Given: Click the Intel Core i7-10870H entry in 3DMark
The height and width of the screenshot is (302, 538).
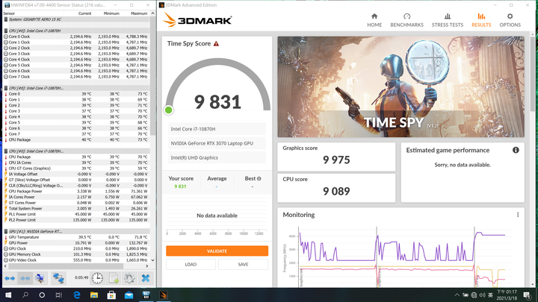Looking at the screenshot, I should 217,129.
